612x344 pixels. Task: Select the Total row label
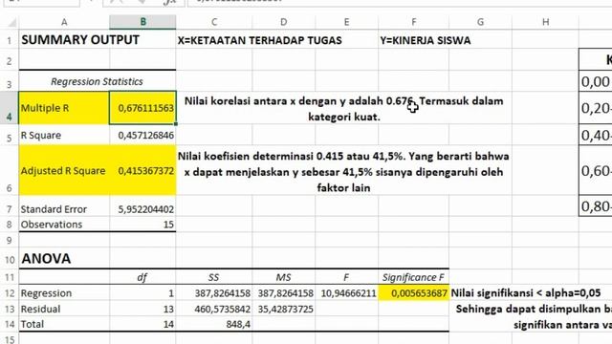64,324
